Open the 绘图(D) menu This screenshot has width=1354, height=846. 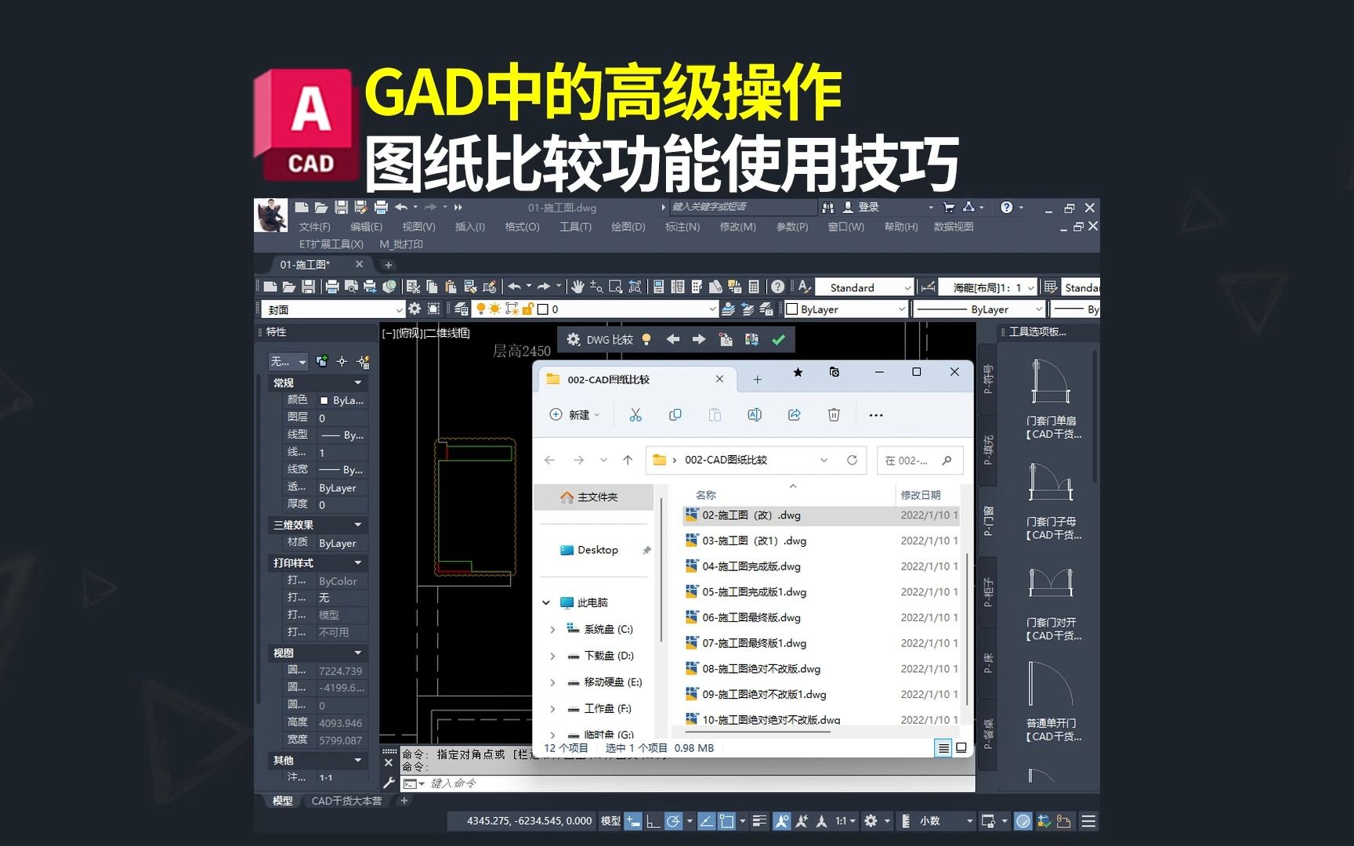pyautogui.click(x=628, y=226)
